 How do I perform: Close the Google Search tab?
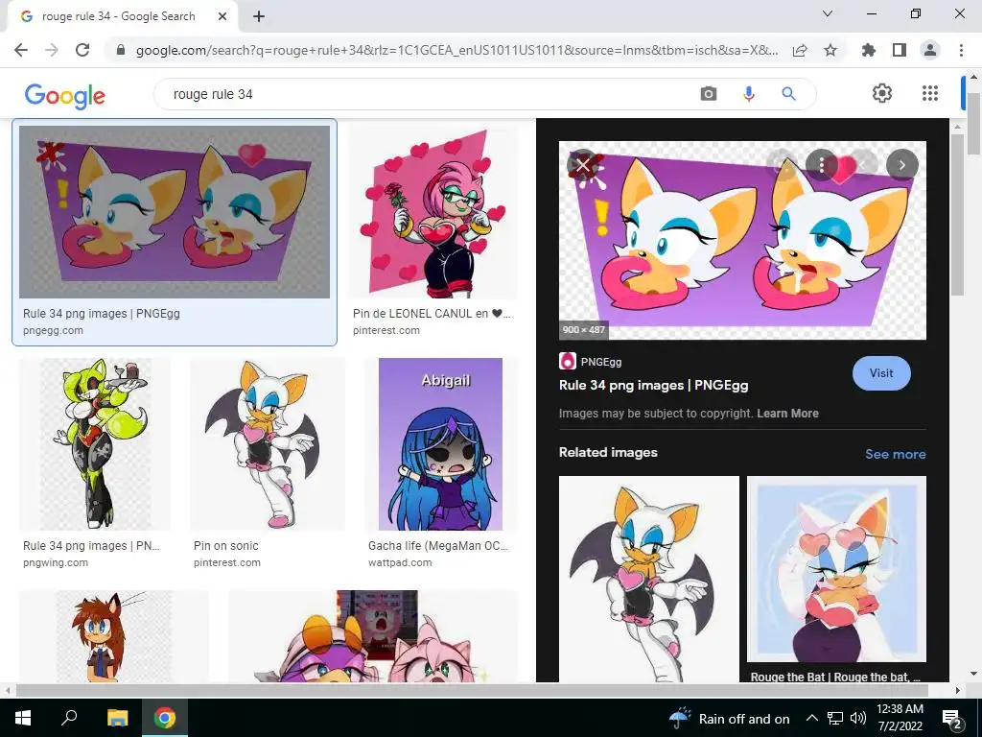tap(222, 17)
